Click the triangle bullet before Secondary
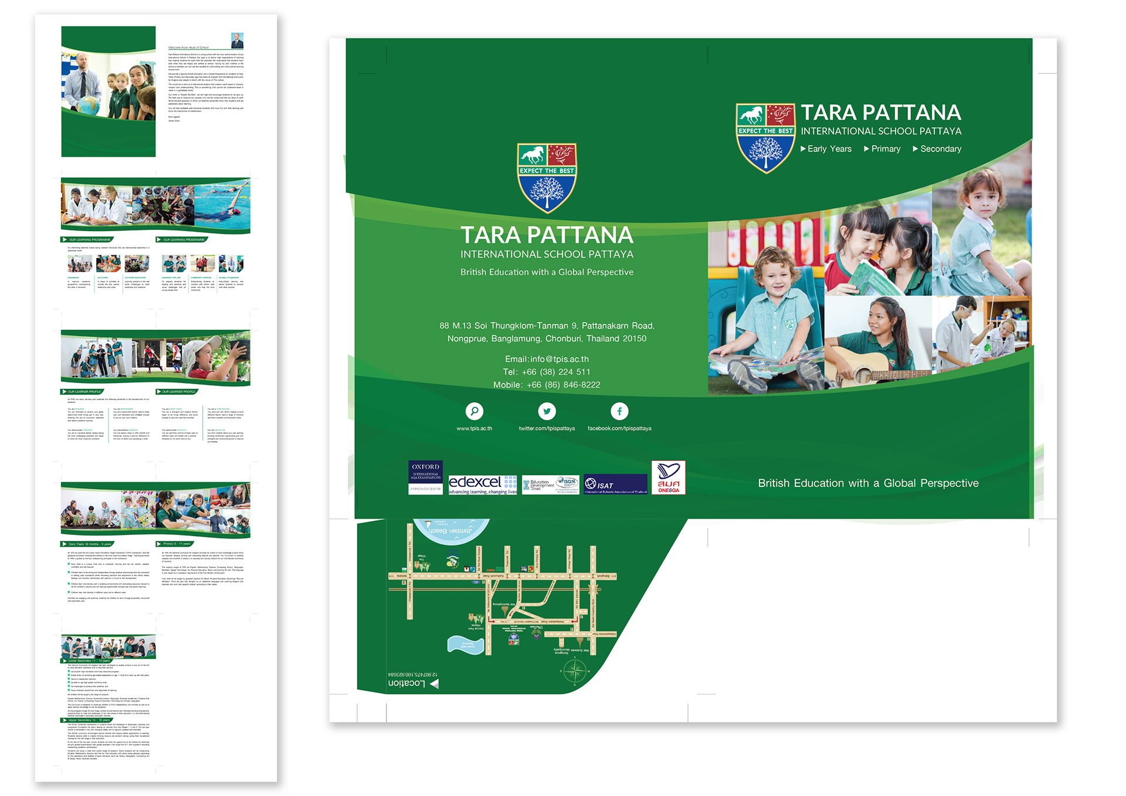This screenshot has height=796, width=1126. [x=915, y=149]
